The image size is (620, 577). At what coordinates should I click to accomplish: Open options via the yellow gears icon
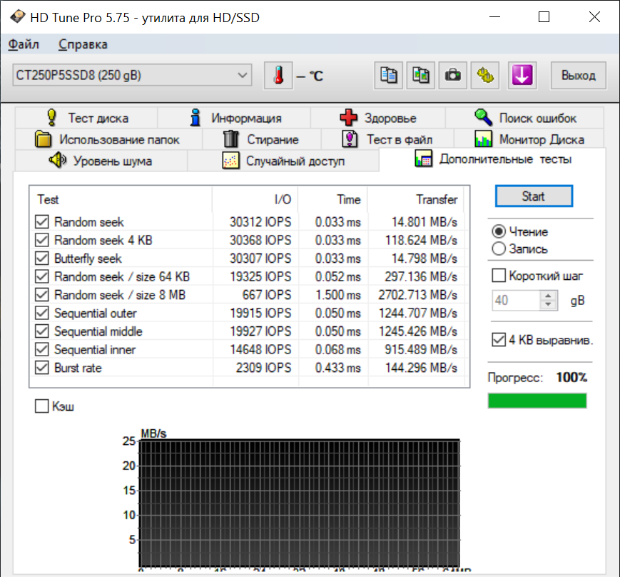(485, 76)
